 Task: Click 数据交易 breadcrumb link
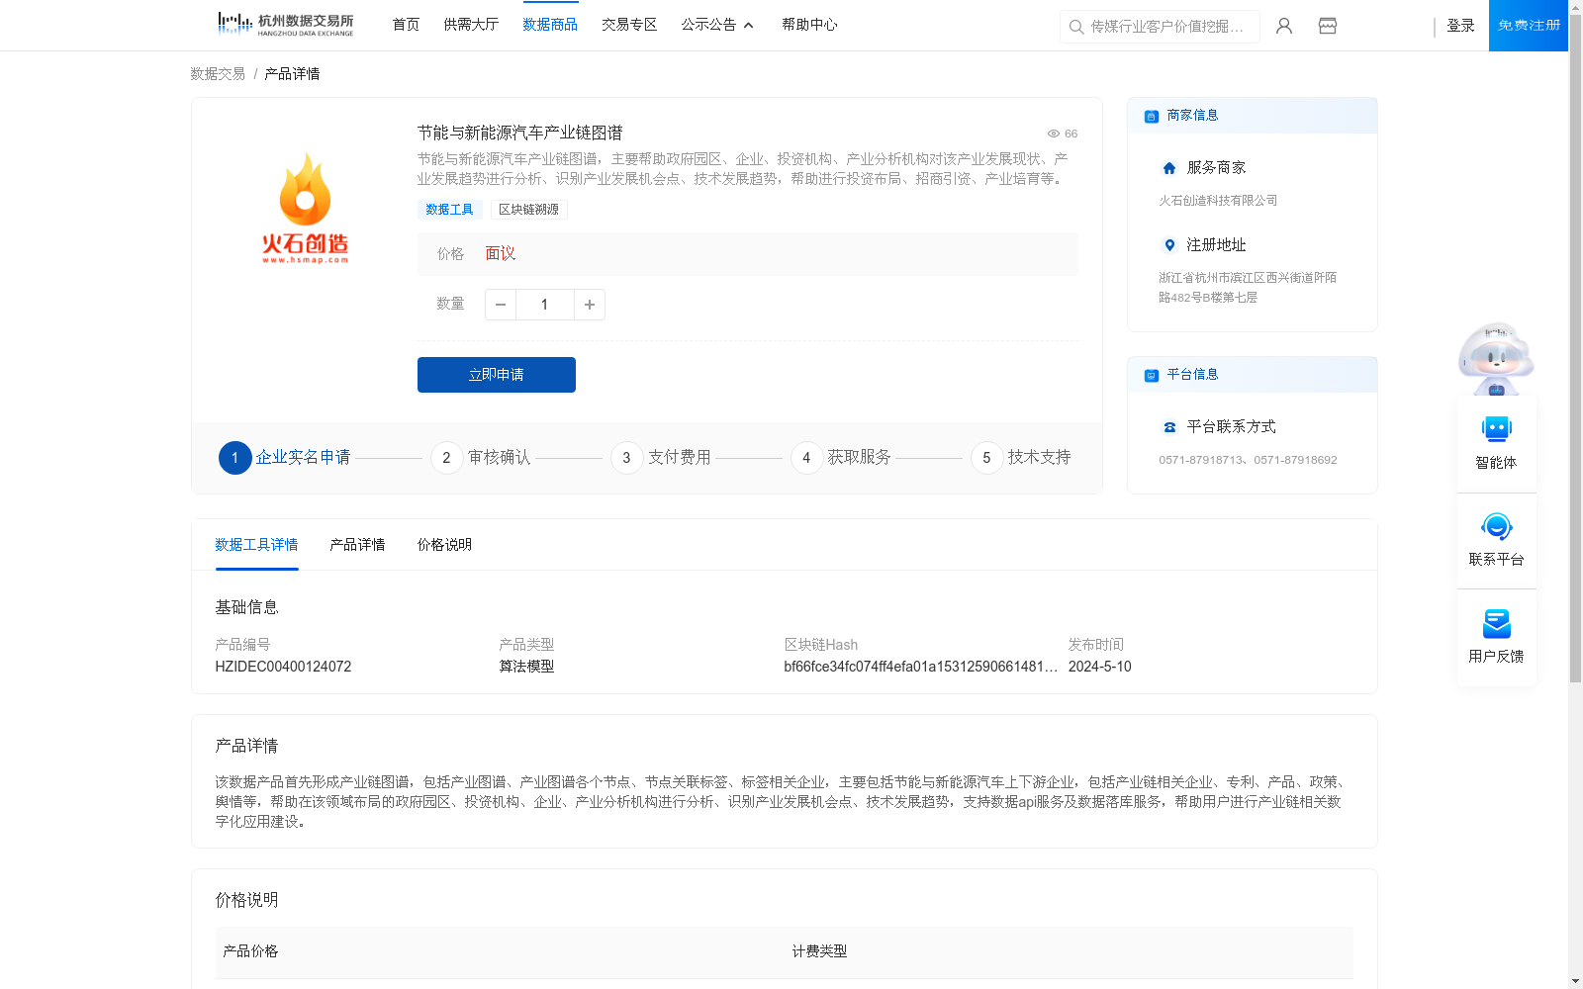[218, 74]
